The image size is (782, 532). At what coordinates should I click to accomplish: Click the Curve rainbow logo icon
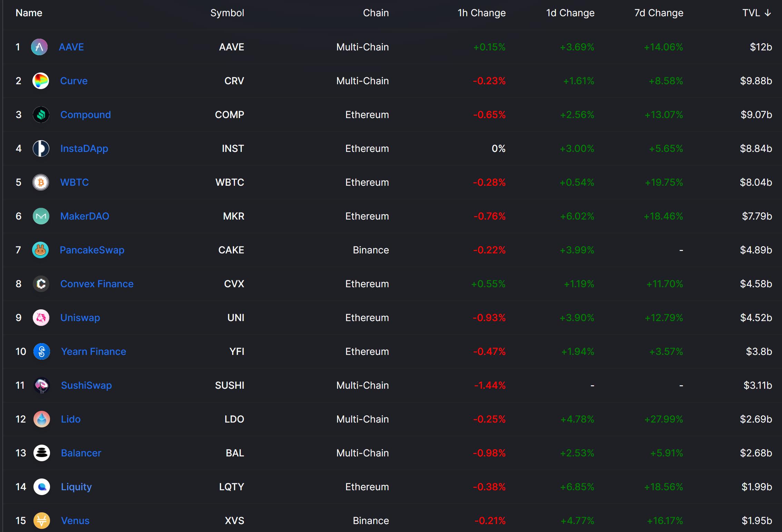click(41, 81)
